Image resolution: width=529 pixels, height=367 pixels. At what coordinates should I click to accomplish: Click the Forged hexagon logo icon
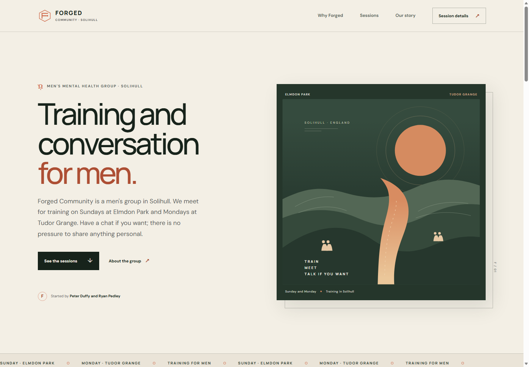(45, 16)
